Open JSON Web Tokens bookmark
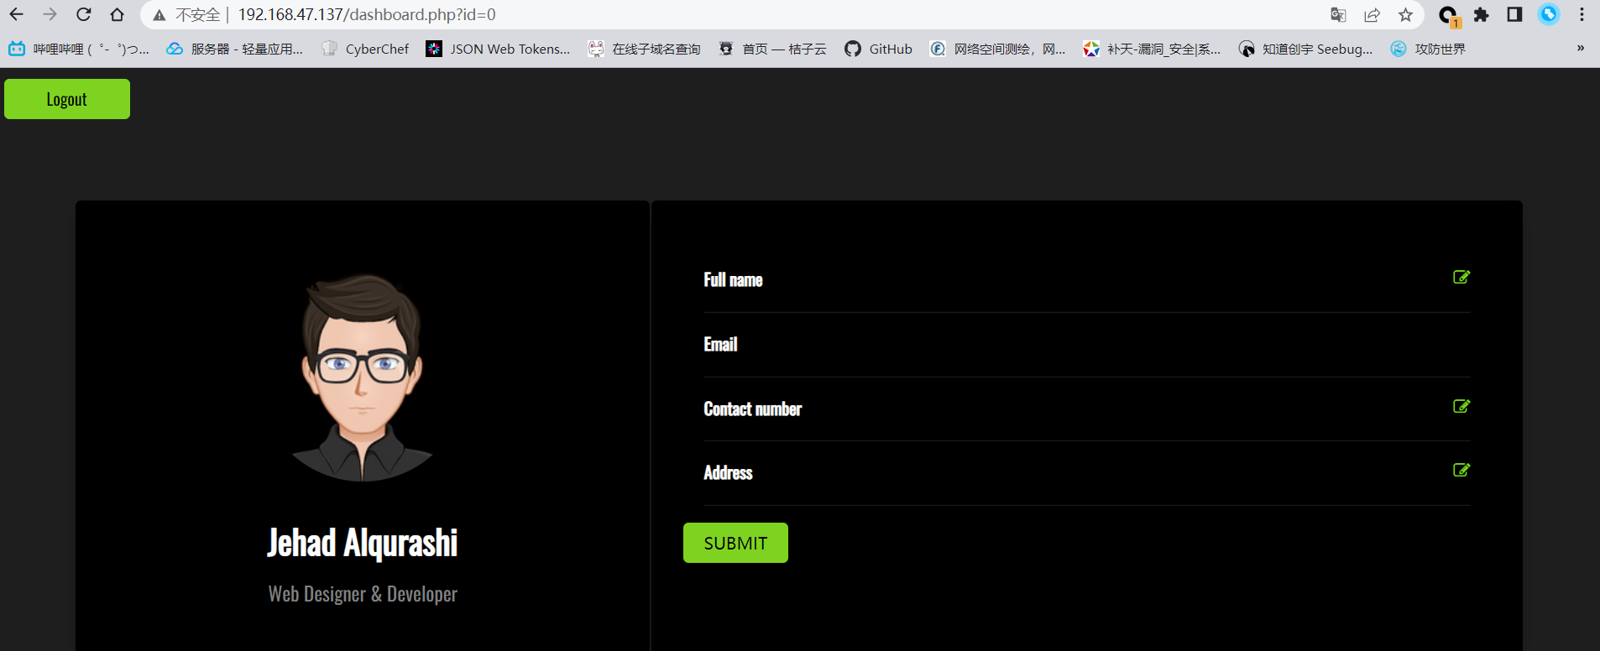Image resolution: width=1600 pixels, height=651 pixels. click(x=498, y=49)
